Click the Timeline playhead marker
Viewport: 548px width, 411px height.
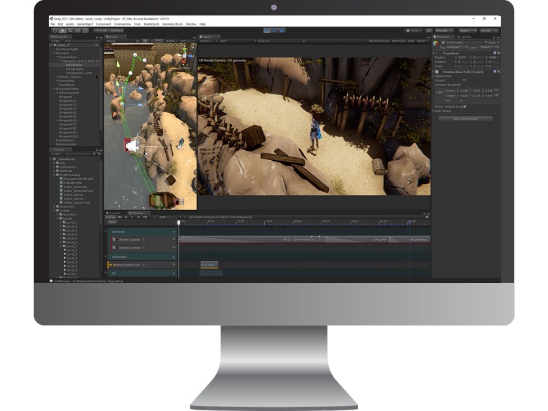tap(179, 222)
